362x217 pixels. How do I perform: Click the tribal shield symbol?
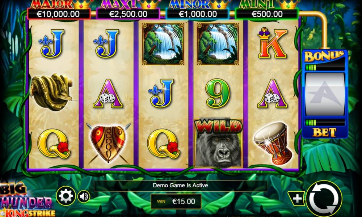109,144
